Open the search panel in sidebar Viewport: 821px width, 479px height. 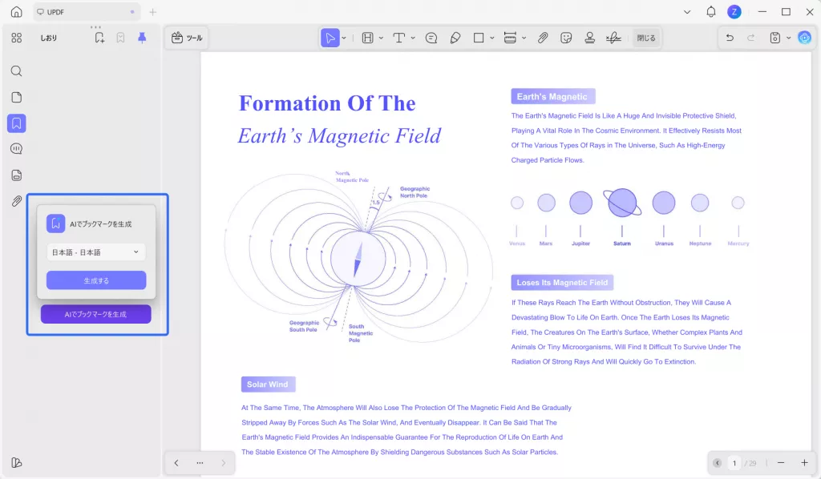pyautogui.click(x=16, y=71)
